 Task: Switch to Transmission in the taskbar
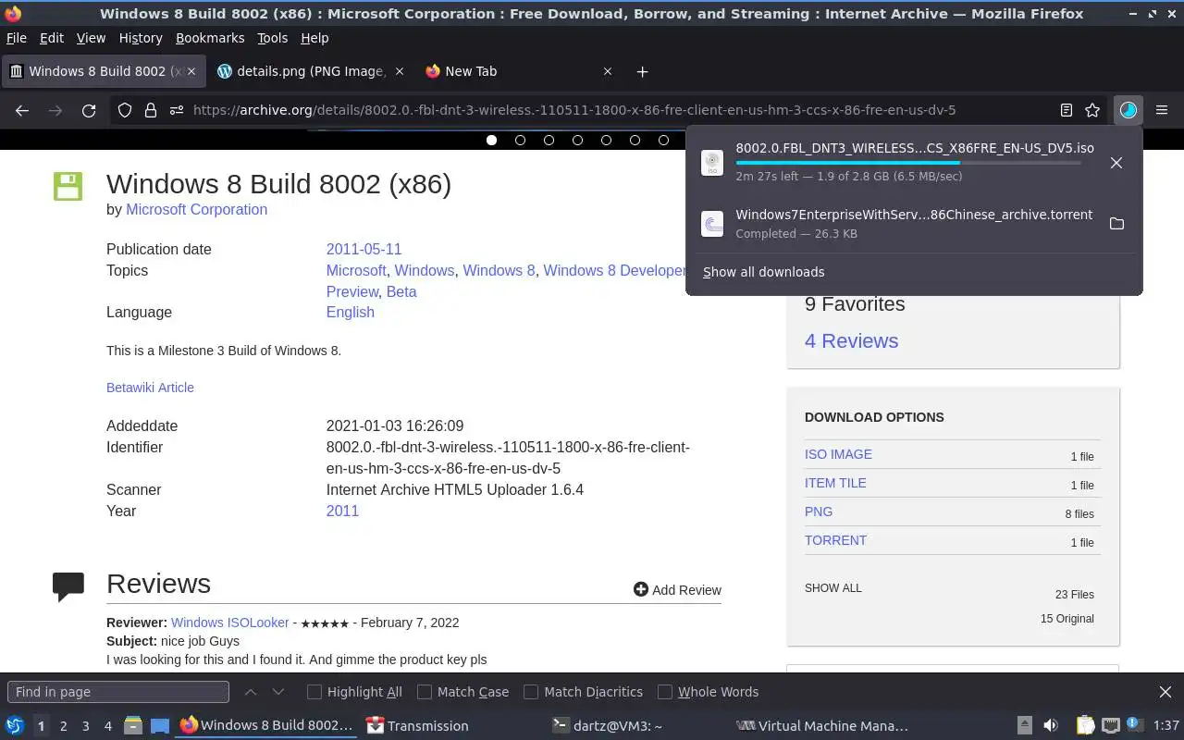(x=417, y=726)
